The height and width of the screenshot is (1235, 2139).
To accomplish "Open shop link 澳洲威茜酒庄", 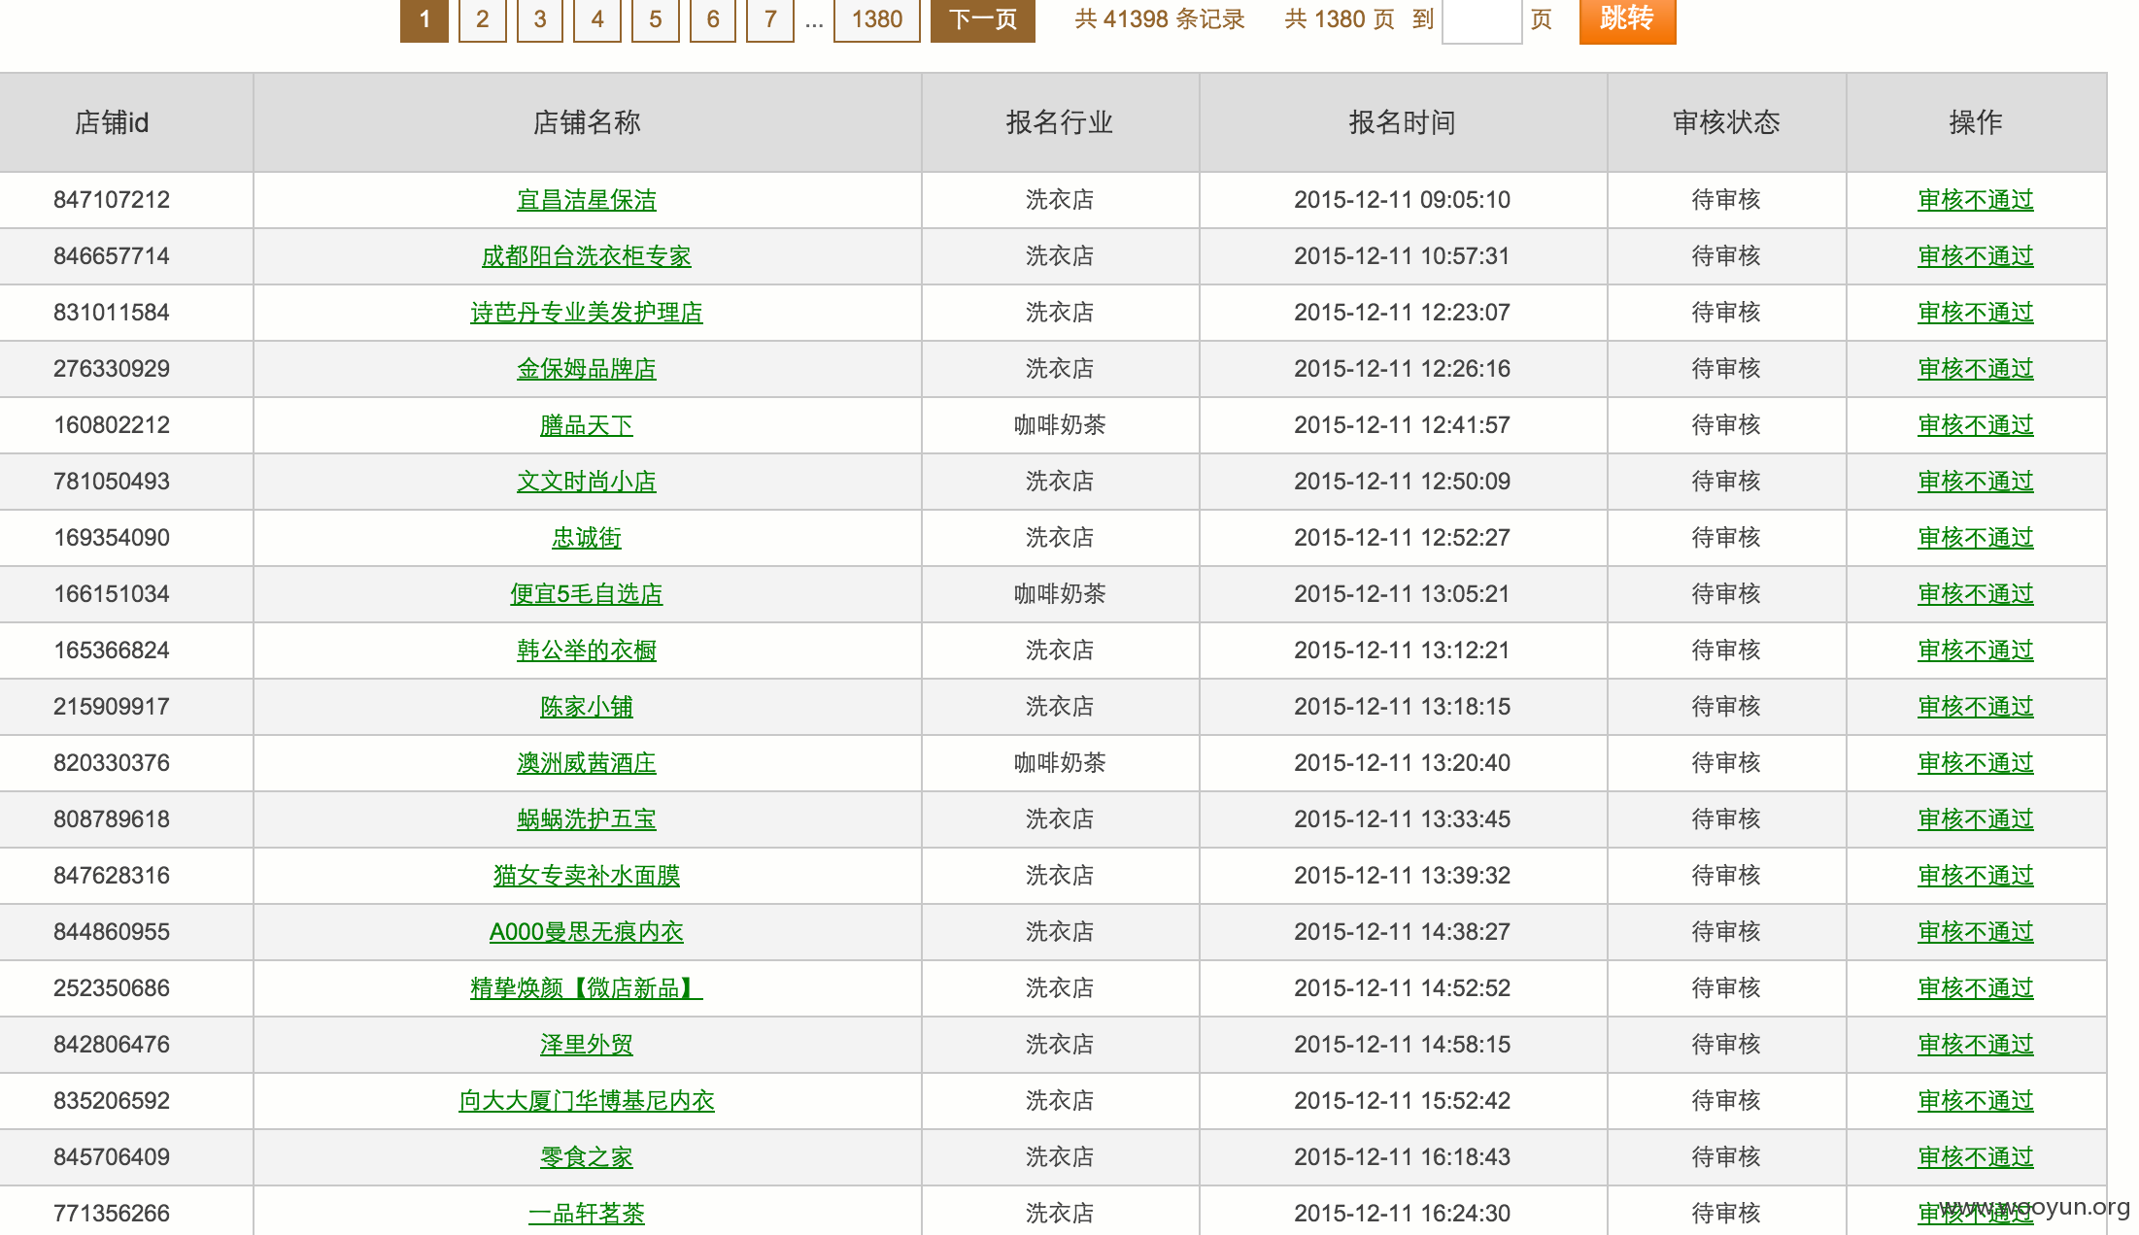I will pyautogui.click(x=587, y=763).
